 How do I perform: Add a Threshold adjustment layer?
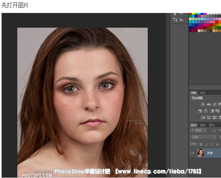[x=215, y=117]
